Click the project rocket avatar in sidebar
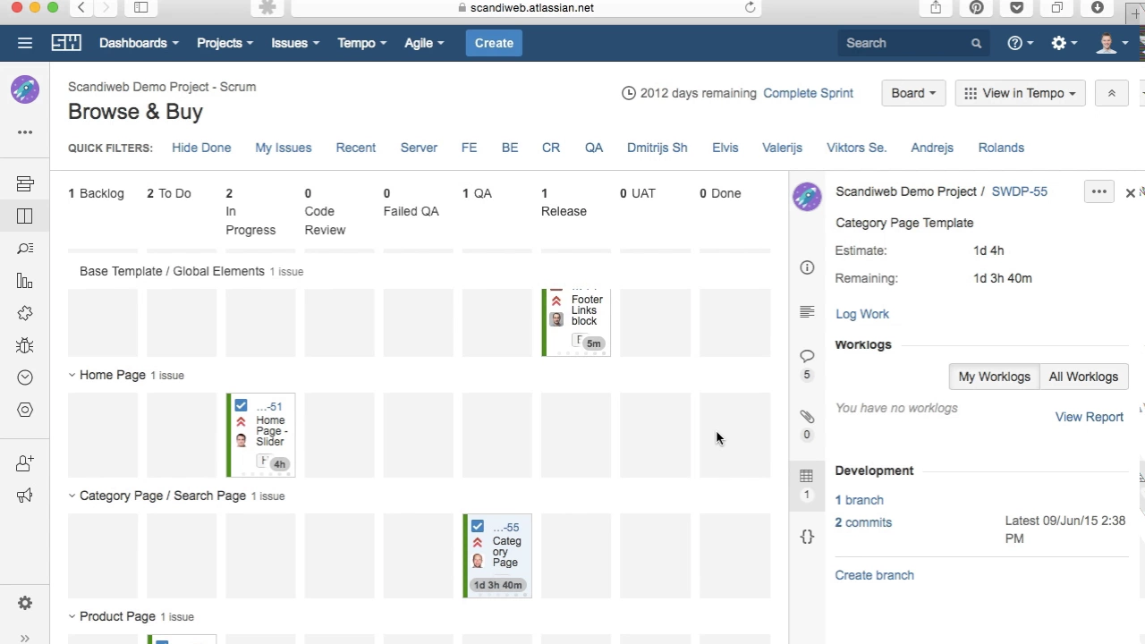This screenshot has height=644, width=1145. tap(25, 89)
